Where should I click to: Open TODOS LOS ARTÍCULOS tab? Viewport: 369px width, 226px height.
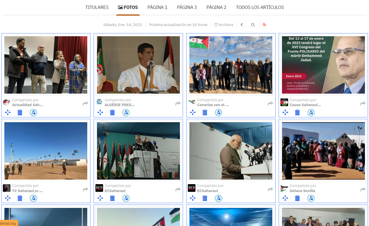coord(260,7)
